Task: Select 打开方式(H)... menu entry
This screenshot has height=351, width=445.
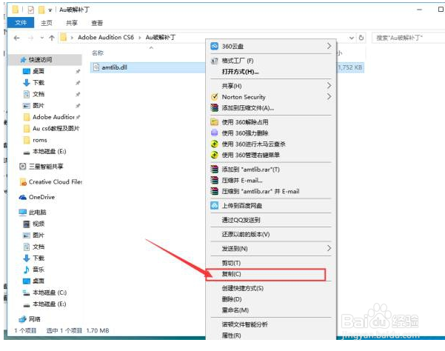Action: 271,72
